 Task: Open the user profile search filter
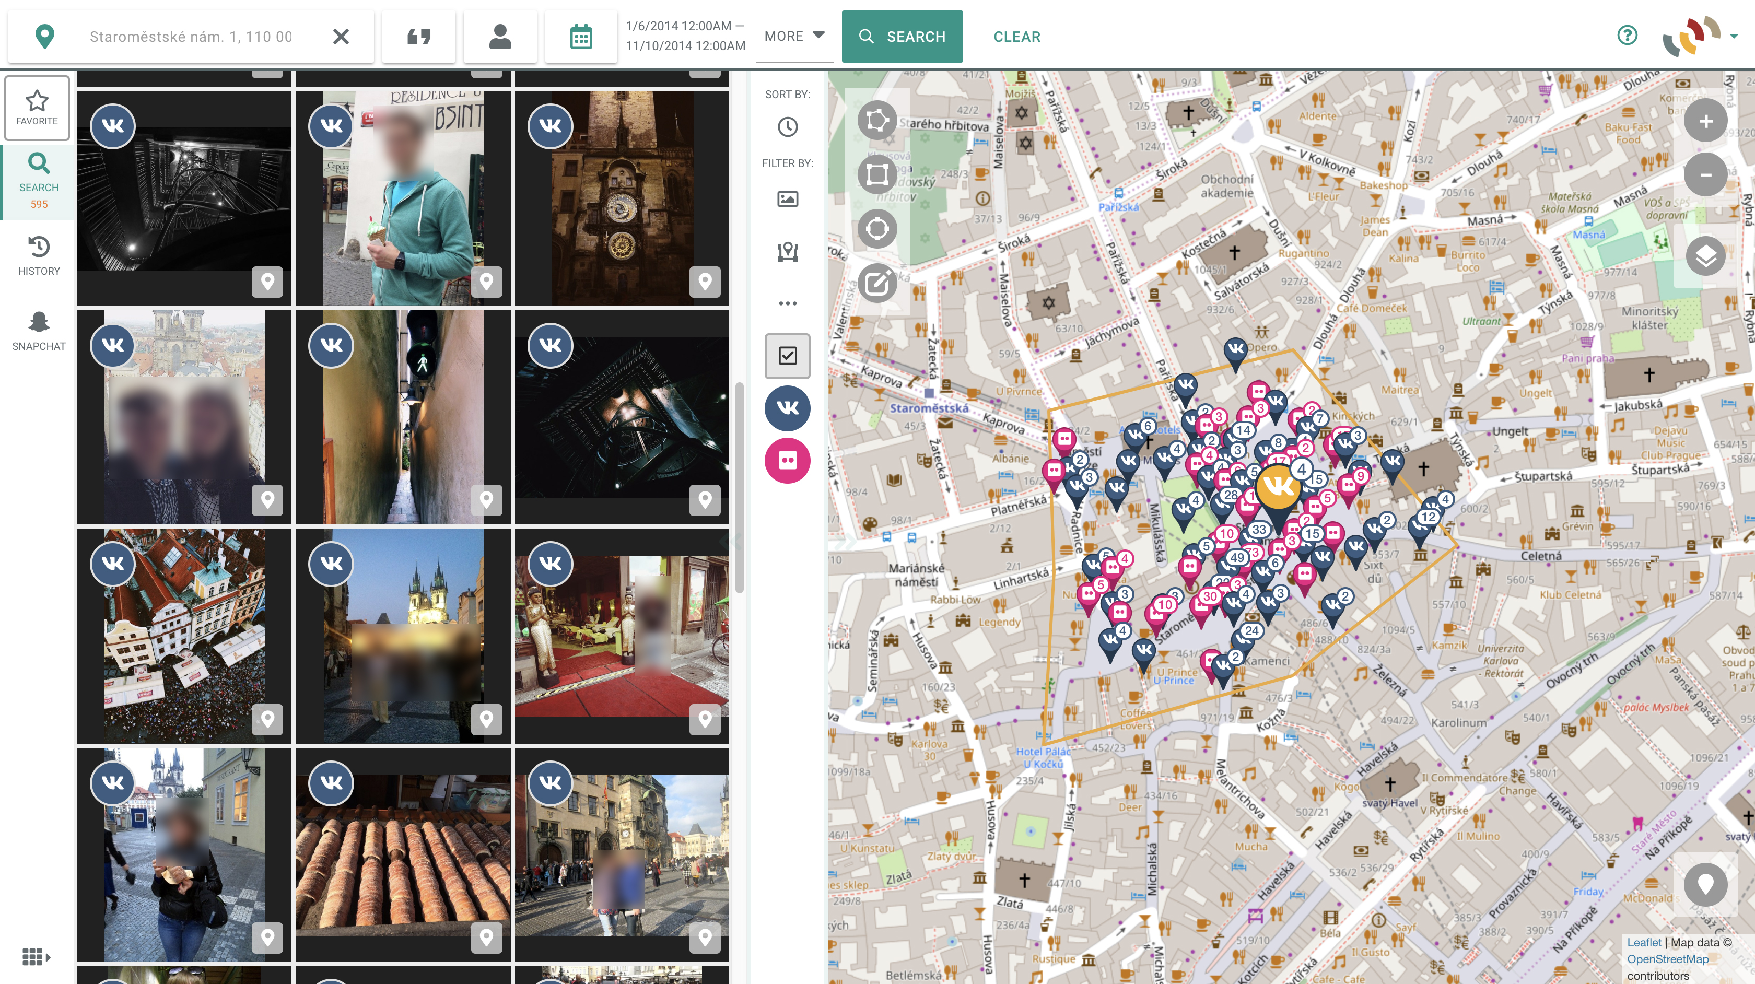(x=500, y=36)
